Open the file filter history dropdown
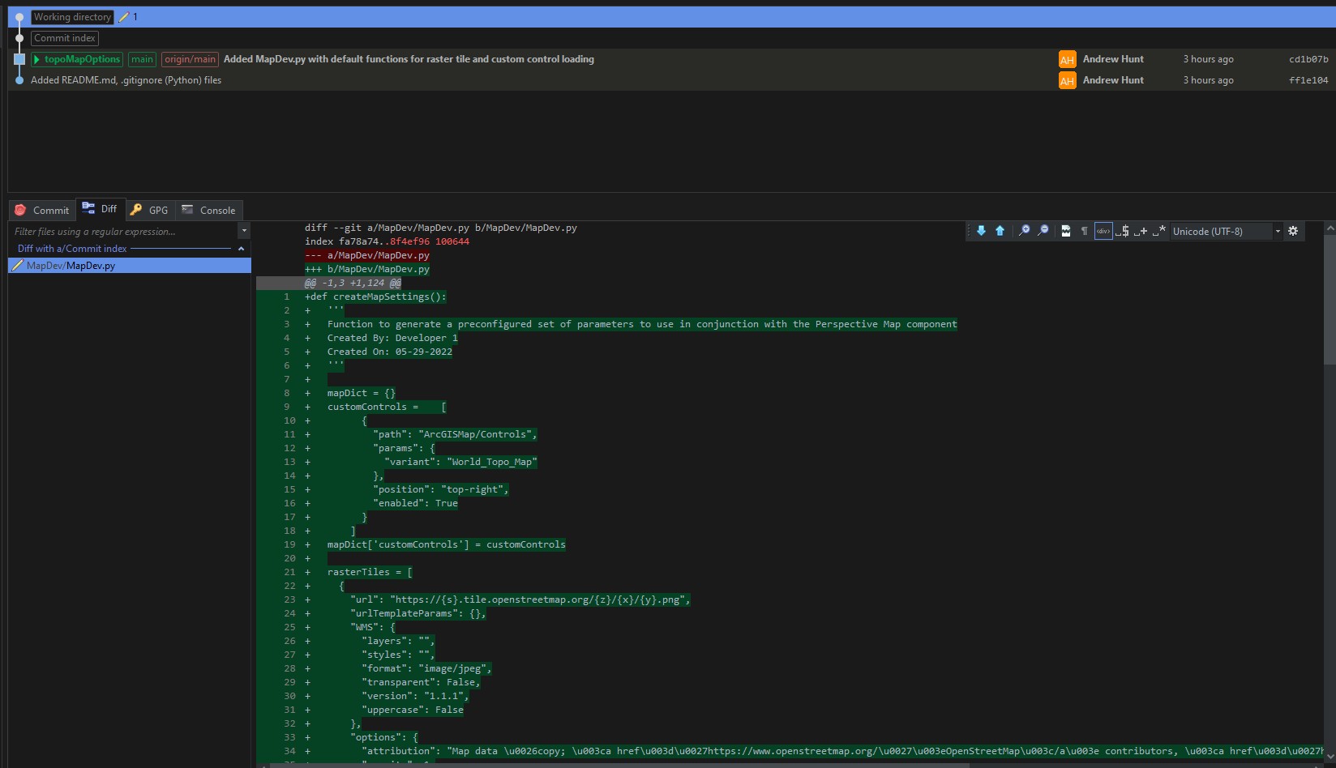This screenshot has width=1336, height=768. point(244,232)
